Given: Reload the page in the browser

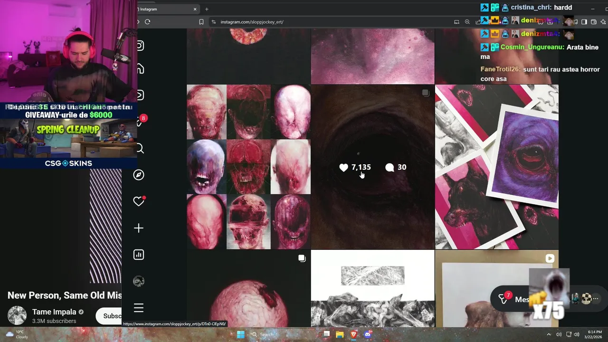Looking at the screenshot, I should [148, 22].
